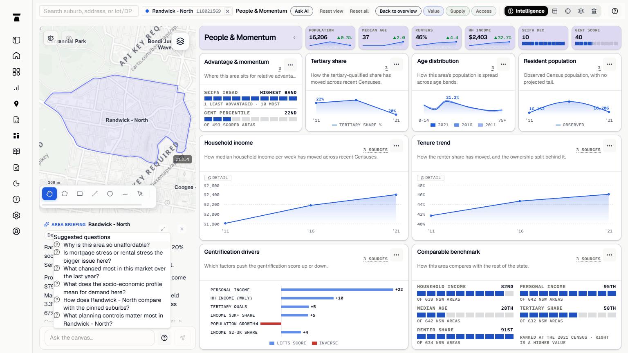
Task: Open Comparable benchmark card menu
Action: tap(610, 255)
